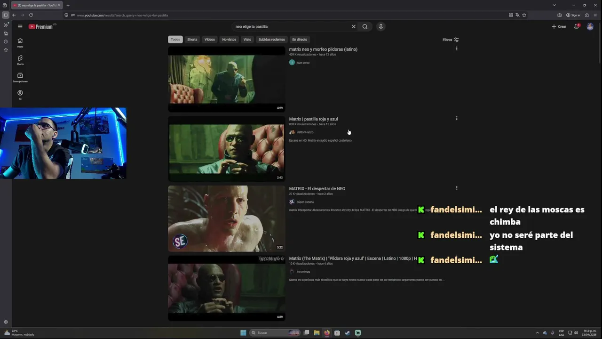Viewport: 602px width, 339px height.
Task: Select the Todos filter chip
Action: 175,40
